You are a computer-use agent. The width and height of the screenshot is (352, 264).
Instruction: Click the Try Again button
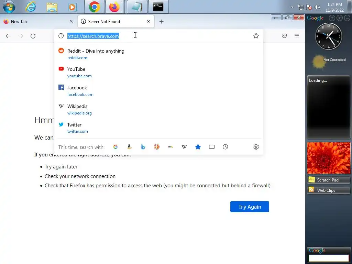pyautogui.click(x=250, y=207)
